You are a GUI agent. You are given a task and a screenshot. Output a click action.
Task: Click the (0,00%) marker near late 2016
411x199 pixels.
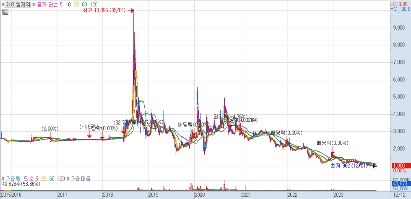(50, 129)
